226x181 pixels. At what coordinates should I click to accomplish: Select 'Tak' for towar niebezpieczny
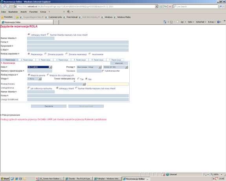pos(78,79)
